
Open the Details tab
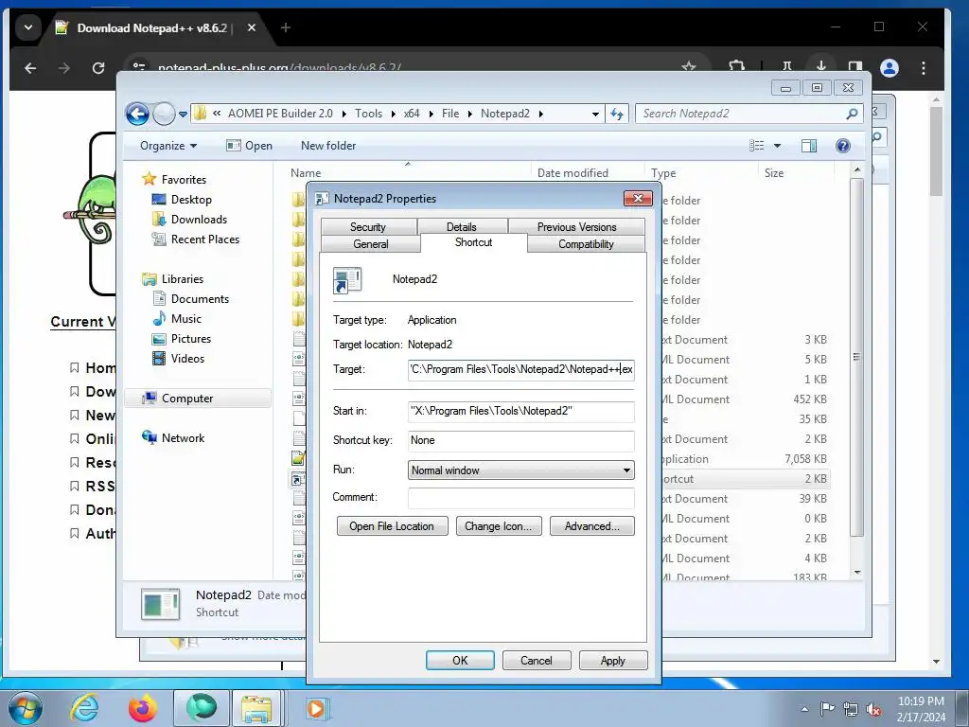(462, 227)
